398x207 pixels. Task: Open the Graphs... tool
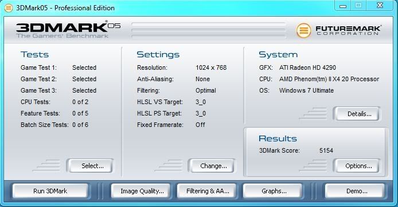[272, 191]
